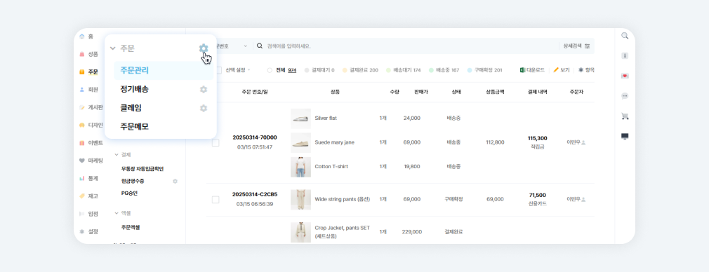Click the heart message icon in right rail
Image resolution: width=709 pixels, height=272 pixels.
click(x=625, y=76)
